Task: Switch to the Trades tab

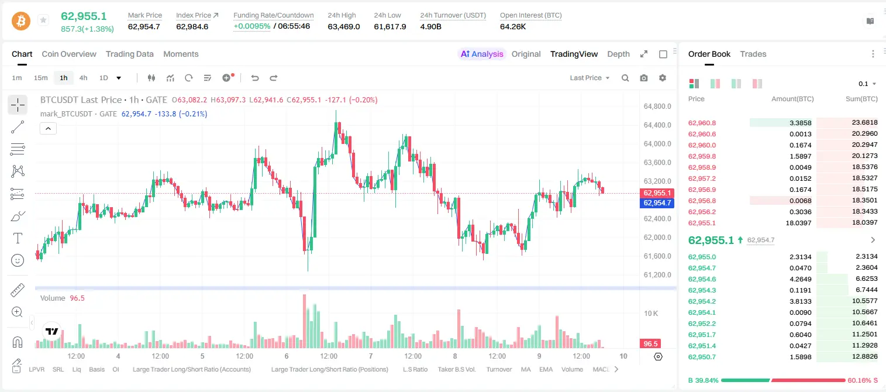Action: point(753,54)
